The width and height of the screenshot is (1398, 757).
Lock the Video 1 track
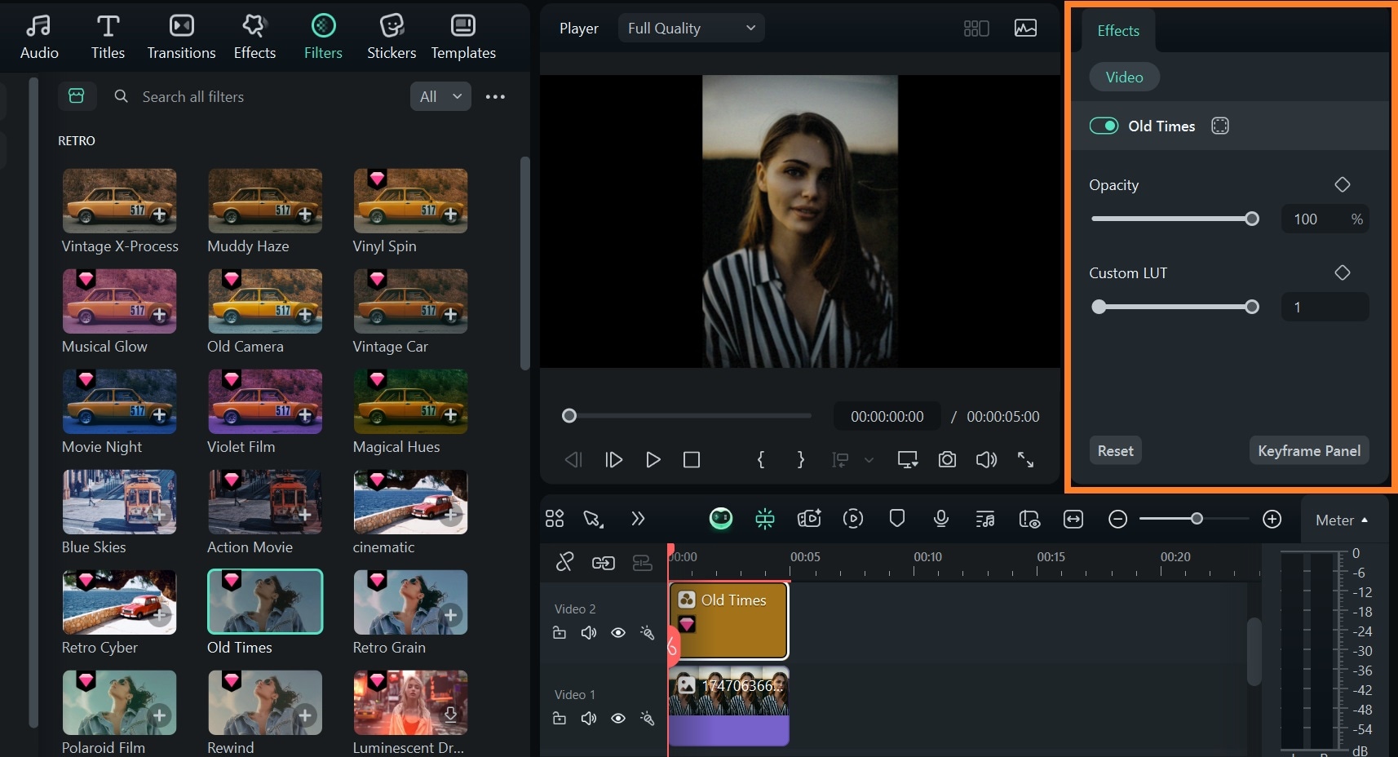tap(560, 718)
